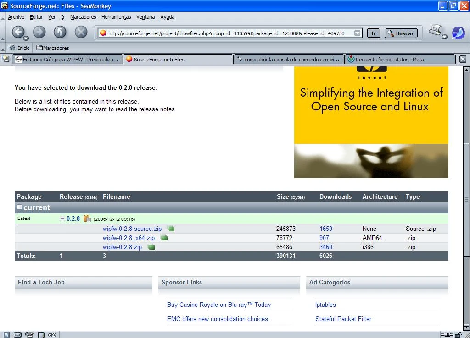
Task: Click the security padlock status icon
Action: 459,335
